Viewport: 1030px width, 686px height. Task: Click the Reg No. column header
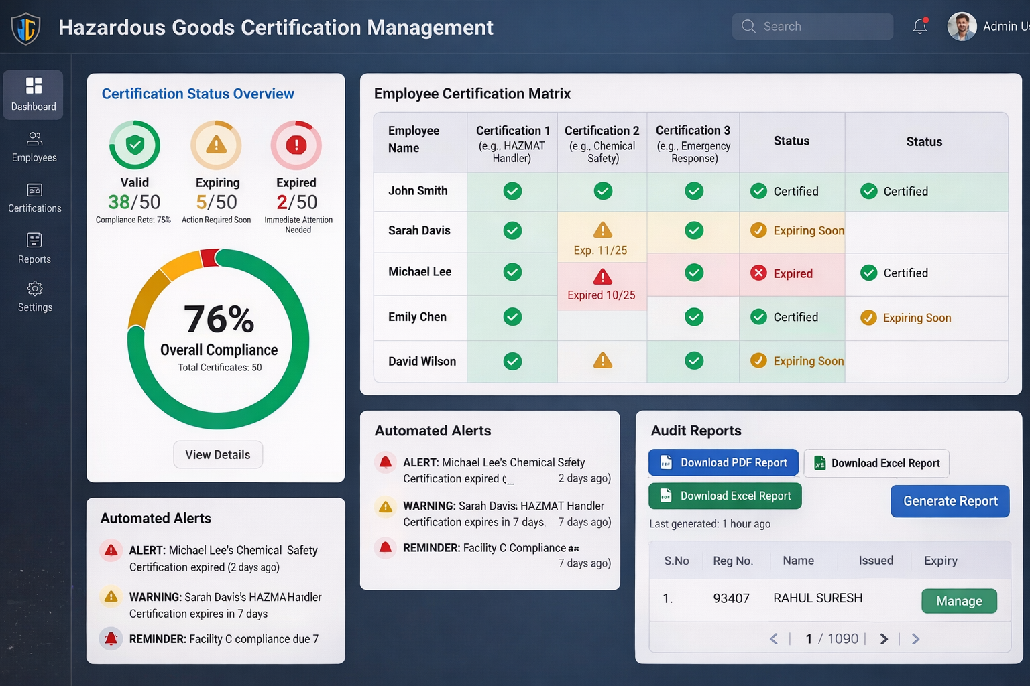[x=733, y=561]
